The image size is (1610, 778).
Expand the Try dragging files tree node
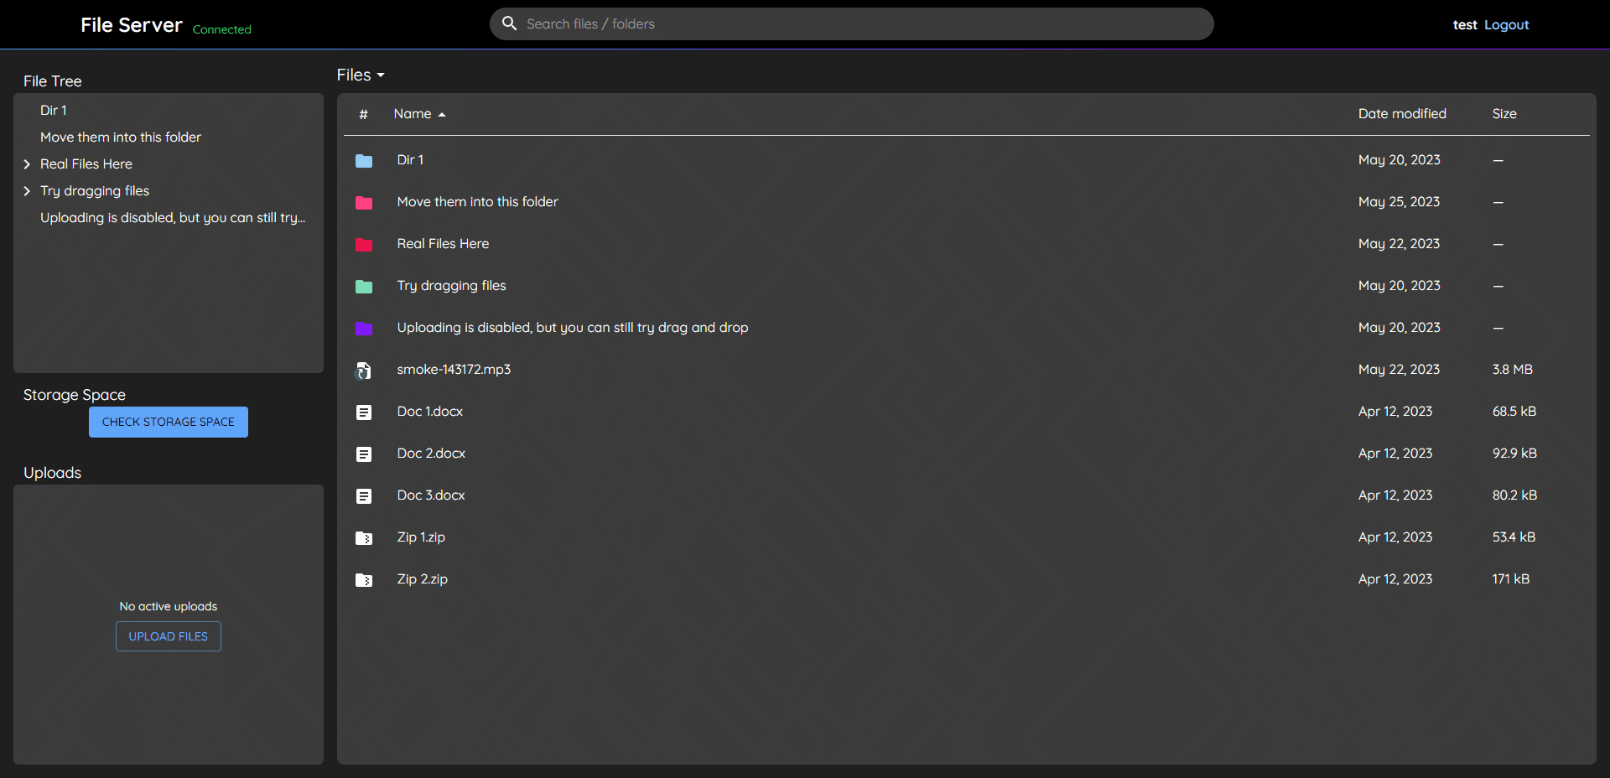(26, 191)
